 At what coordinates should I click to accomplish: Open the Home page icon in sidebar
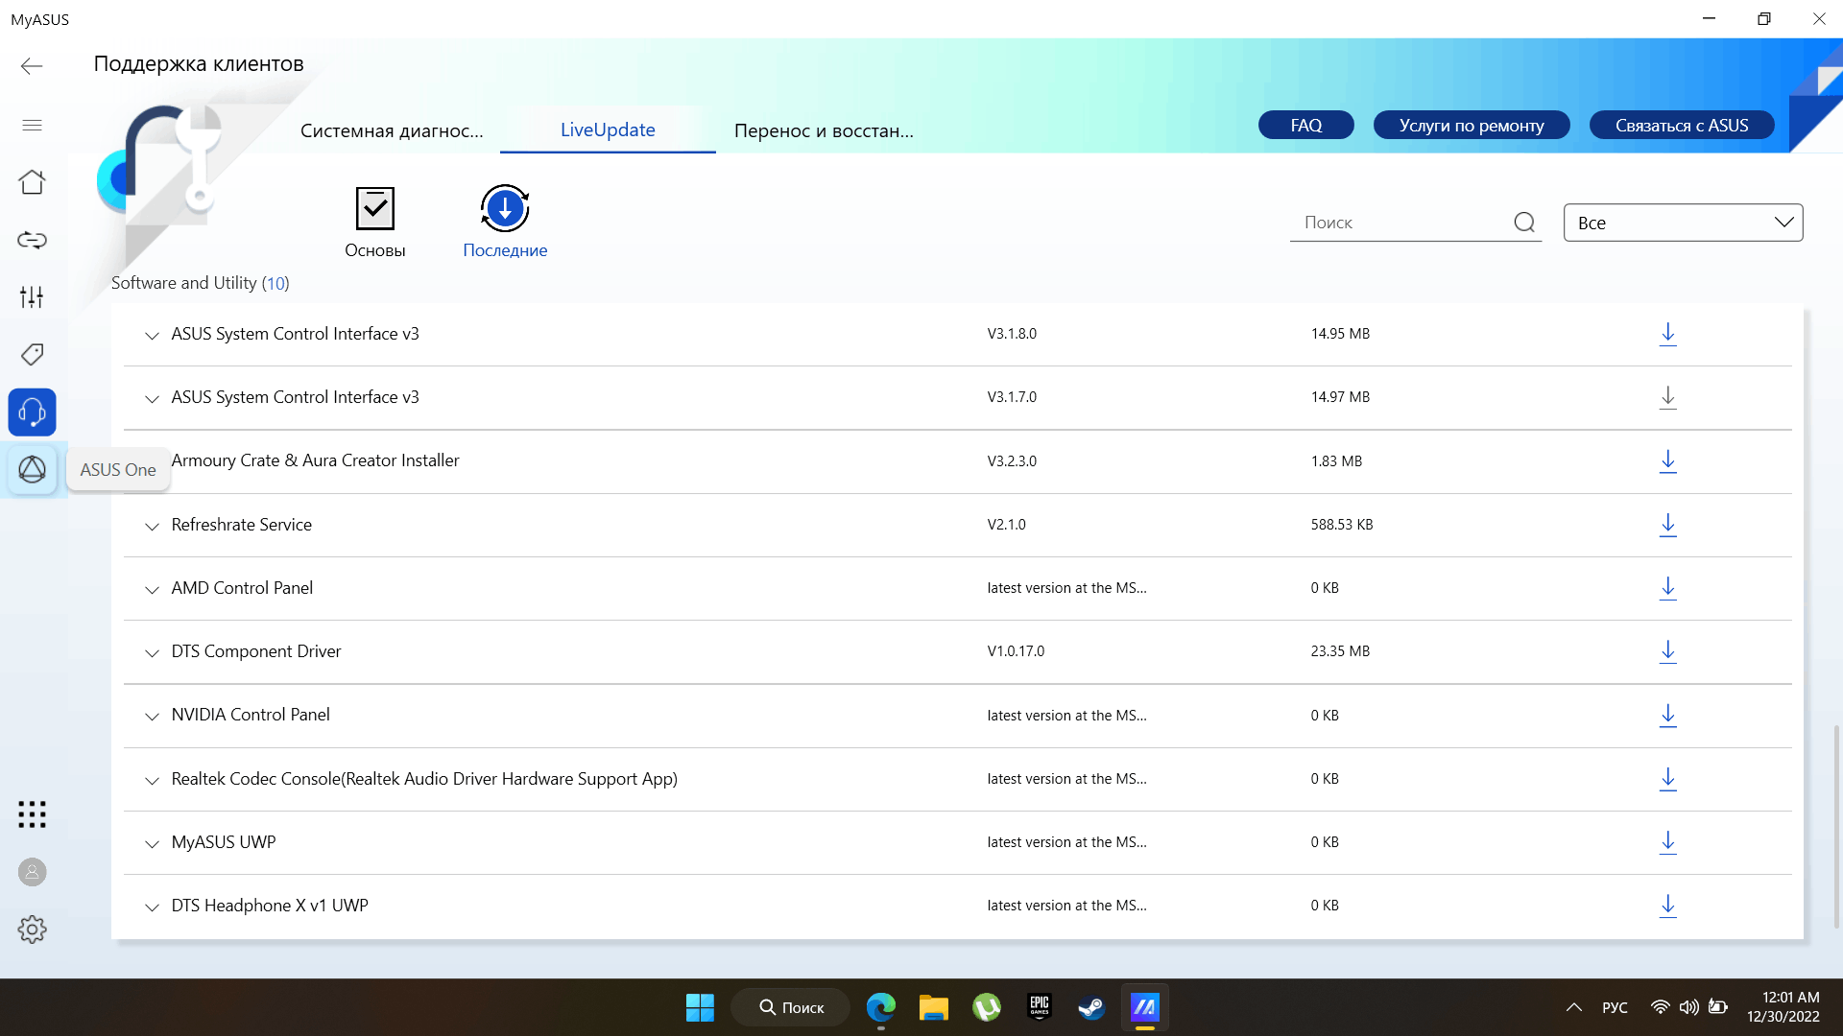point(32,182)
